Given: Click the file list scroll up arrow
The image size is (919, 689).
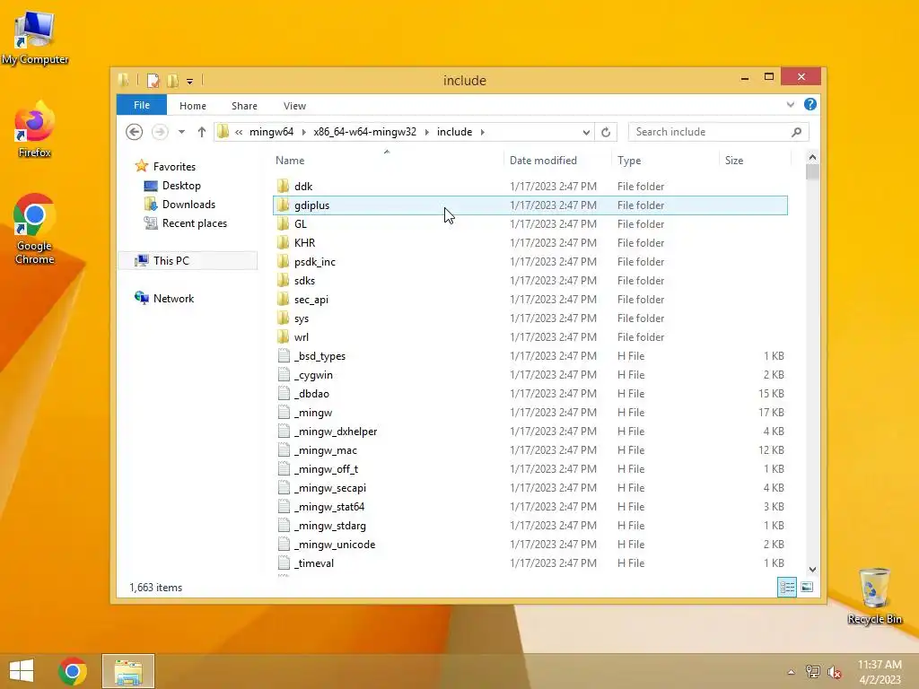Looking at the screenshot, I should pyautogui.click(x=812, y=157).
